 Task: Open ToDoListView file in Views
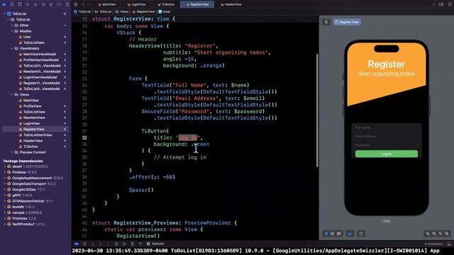(34, 112)
